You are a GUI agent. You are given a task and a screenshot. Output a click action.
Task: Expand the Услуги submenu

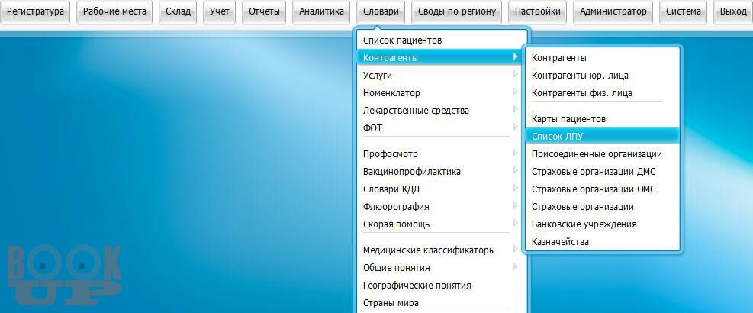click(441, 76)
